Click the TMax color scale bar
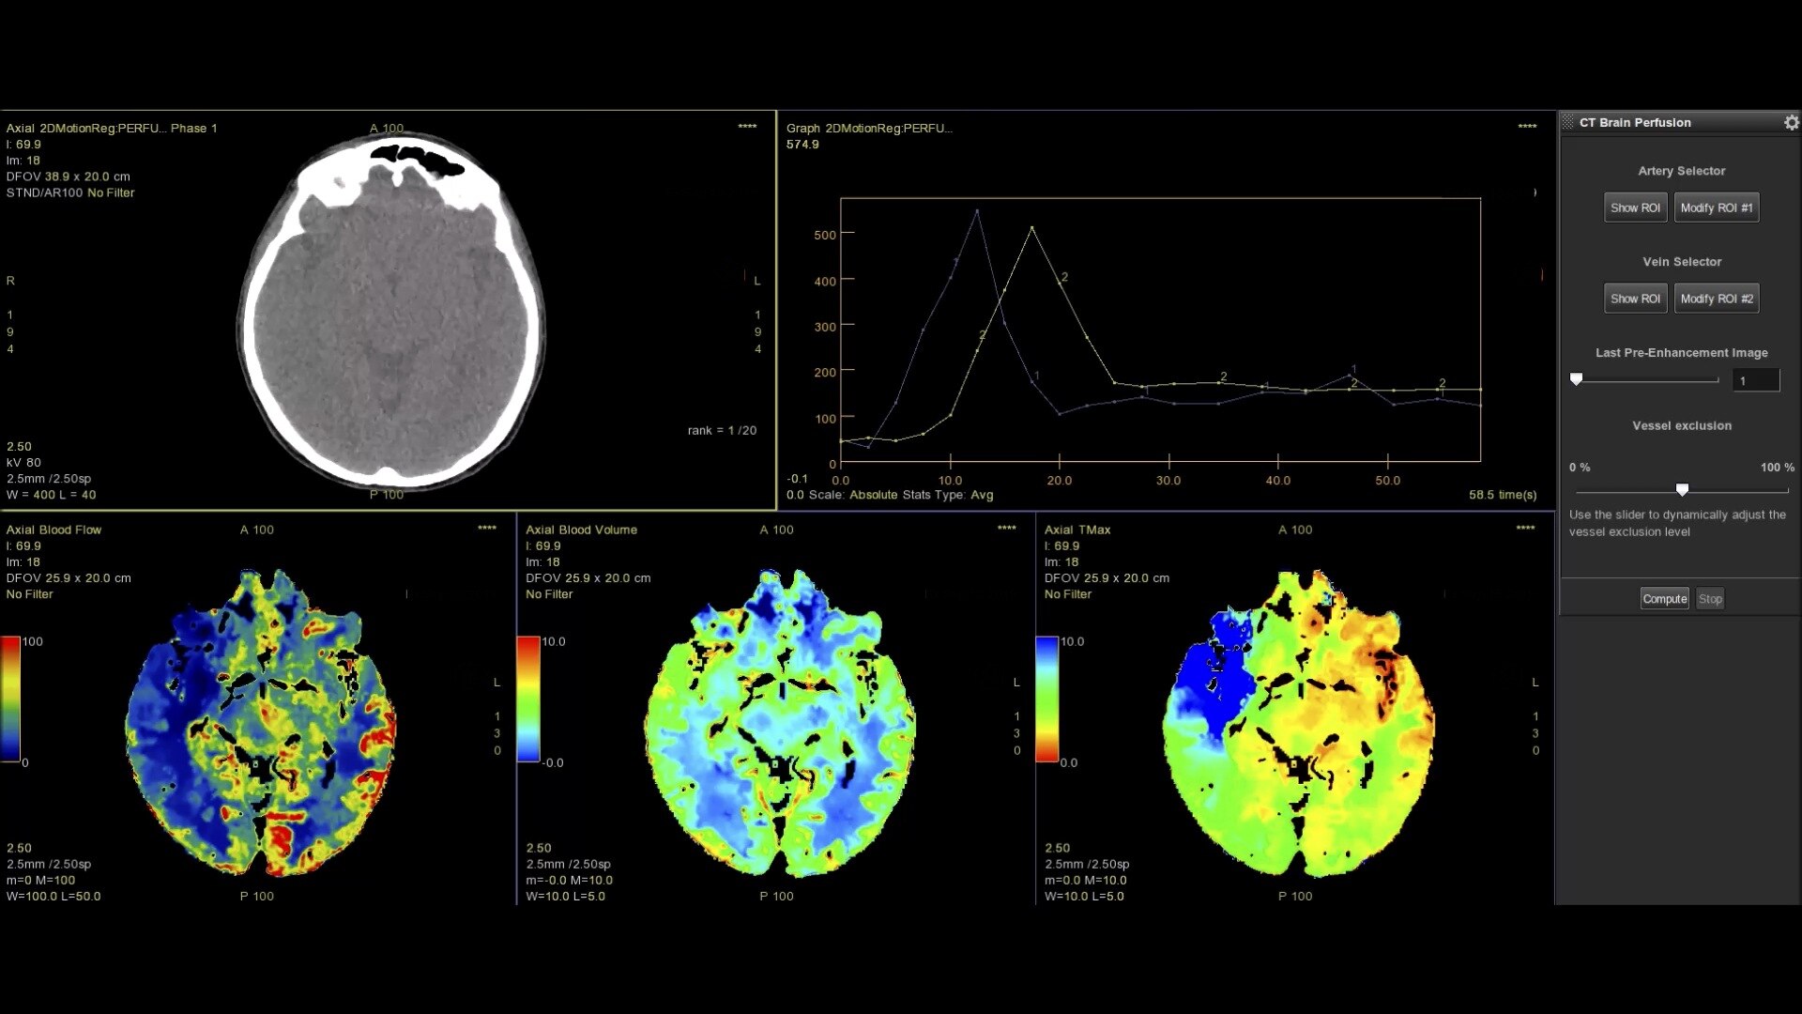The width and height of the screenshot is (1802, 1014). (x=1046, y=699)
